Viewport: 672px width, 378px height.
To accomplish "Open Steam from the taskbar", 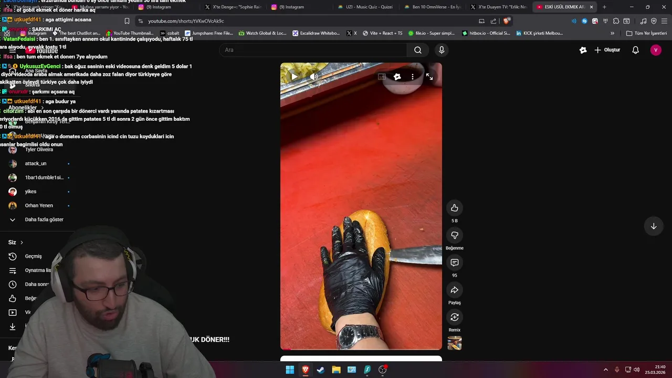I will click(x=321, y=370).
